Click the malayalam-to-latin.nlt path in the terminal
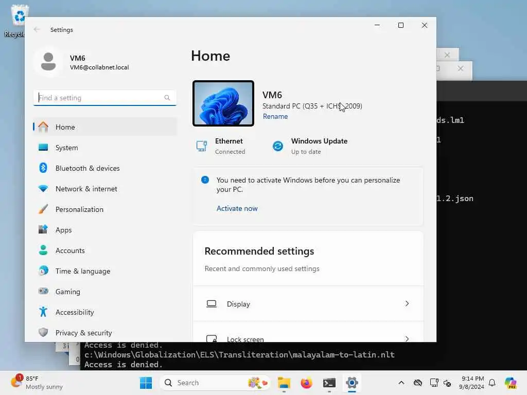The width and height of the screenshot is (527, 395). point(239,355)
